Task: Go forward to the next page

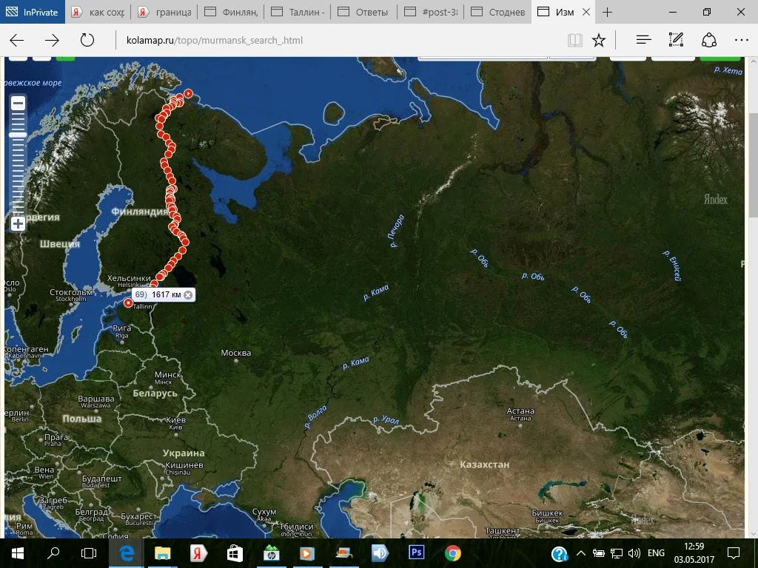Action: (52, 40)
